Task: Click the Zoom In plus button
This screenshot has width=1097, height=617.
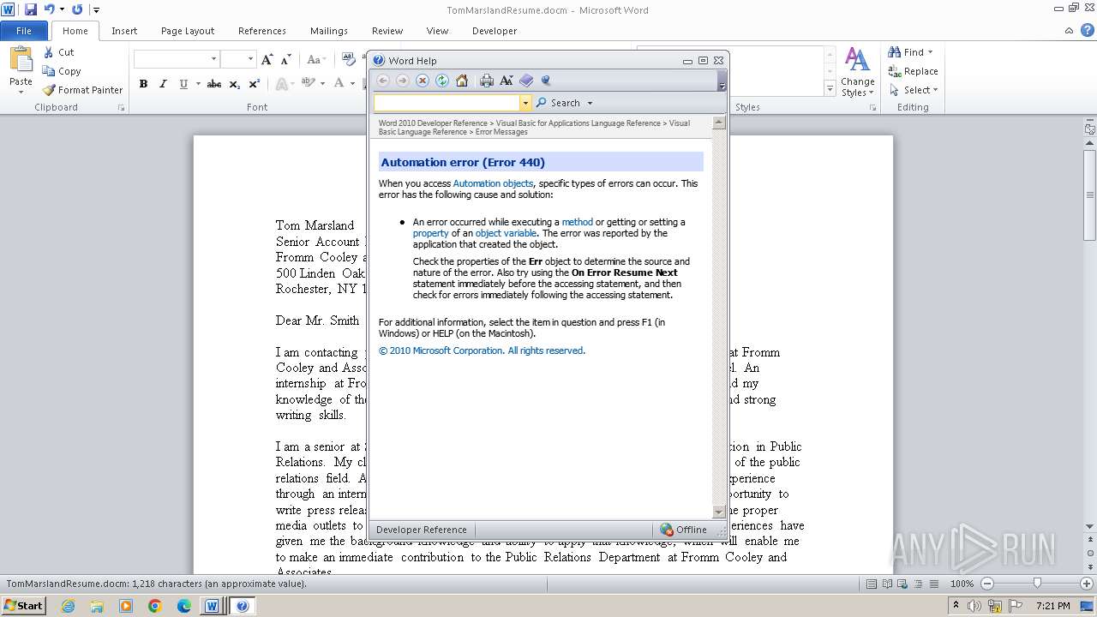Action: coord(1087,584)
